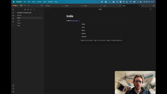The image size is (167, 94).
Task: Open the starred bookmarks icon
Action: tap(28, 5)
